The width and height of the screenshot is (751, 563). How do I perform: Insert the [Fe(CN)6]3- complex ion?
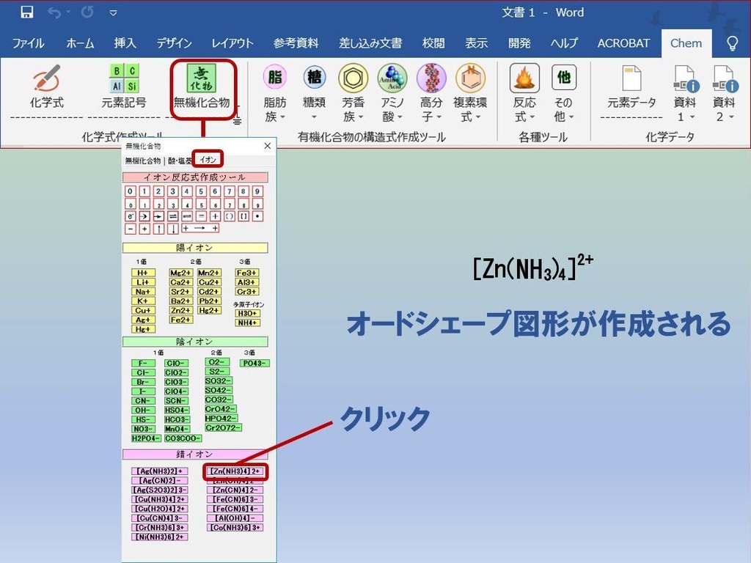tap(235, 500)
